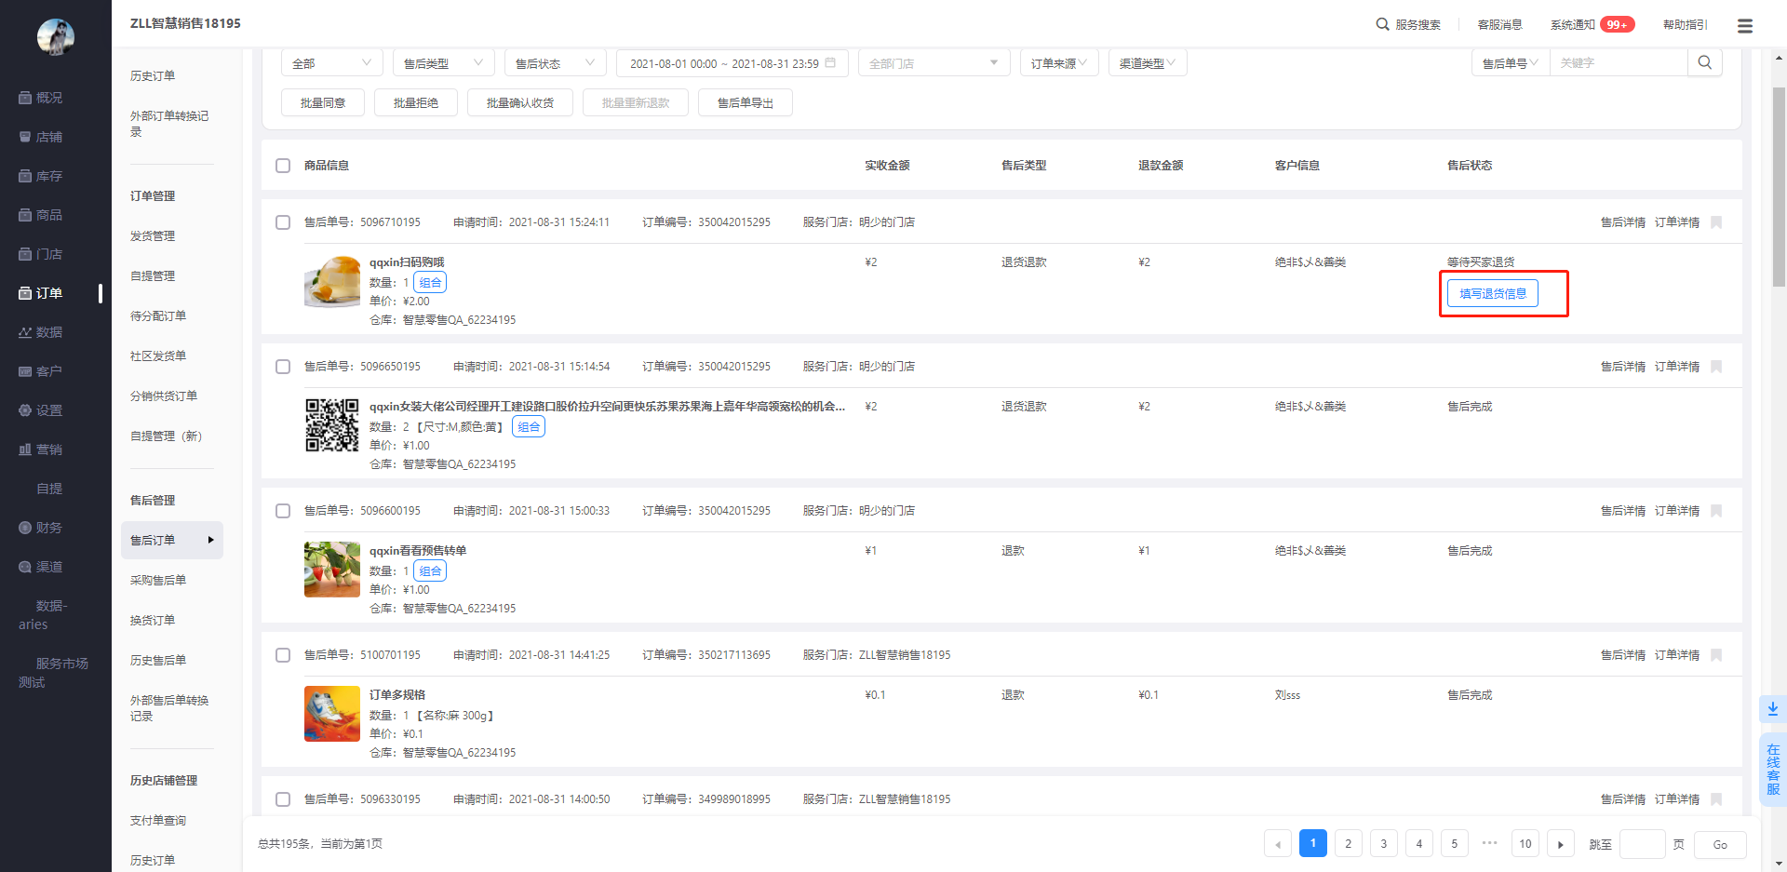Check the box for after-sale order 5096330195
This screenshot has height=872, width=1787.
pos(283,799)
